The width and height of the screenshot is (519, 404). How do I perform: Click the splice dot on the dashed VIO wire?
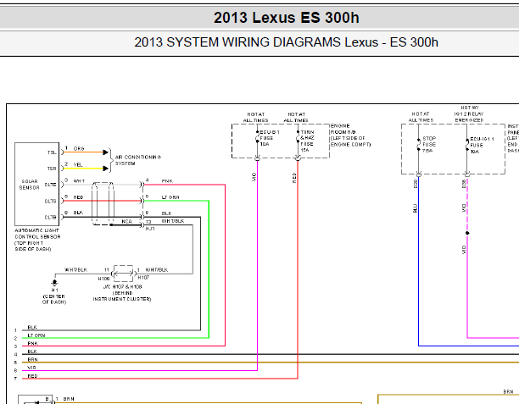(x=467, y=233)
